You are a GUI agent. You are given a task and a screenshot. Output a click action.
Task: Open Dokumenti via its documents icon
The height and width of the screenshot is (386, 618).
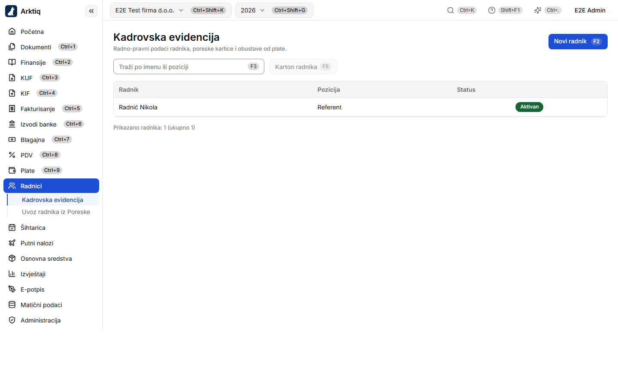pos(12,47)
